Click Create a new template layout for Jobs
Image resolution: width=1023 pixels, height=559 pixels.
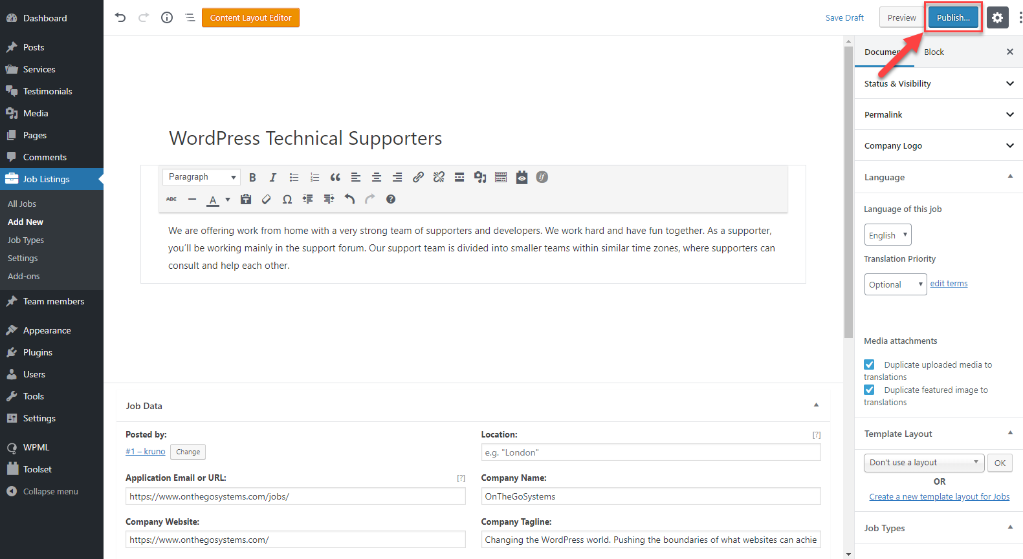point(939,496)
